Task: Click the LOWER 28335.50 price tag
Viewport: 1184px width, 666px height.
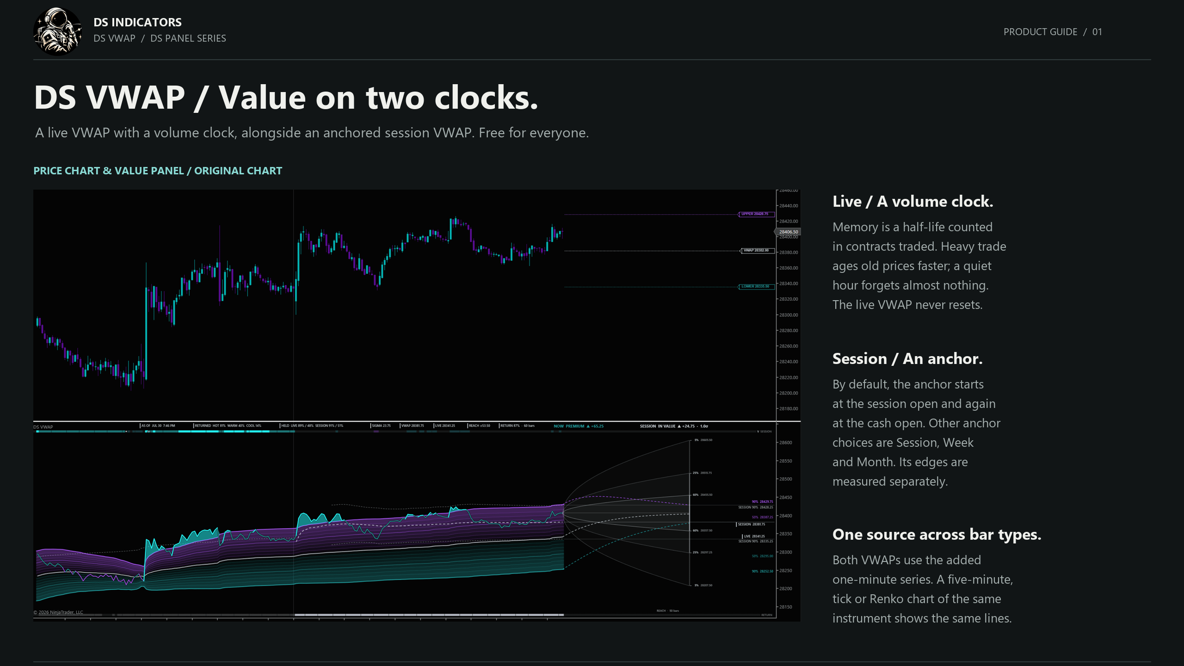Action: click(x=756, y=287)
